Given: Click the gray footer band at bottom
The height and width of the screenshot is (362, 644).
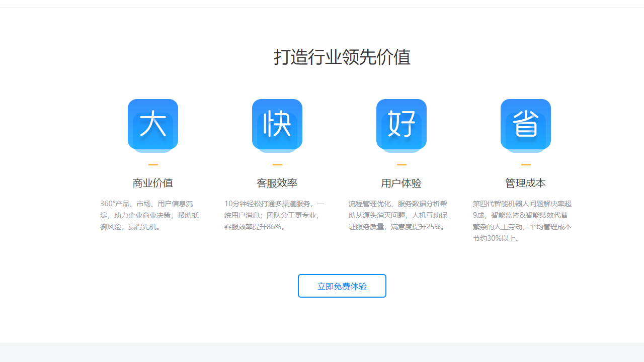Looking at the screenshot, I should point(322,352).
